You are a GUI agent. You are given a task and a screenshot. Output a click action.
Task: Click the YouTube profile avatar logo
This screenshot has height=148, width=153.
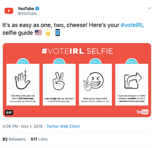pos(9,11)
